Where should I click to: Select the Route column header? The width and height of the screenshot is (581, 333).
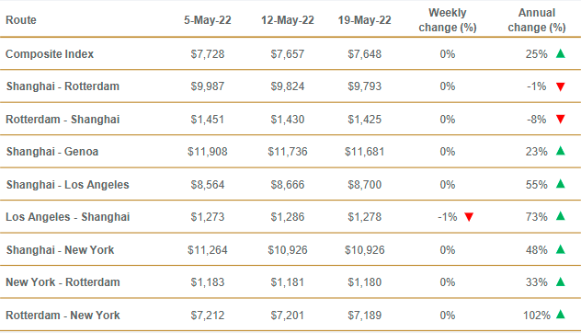[21, 20]
